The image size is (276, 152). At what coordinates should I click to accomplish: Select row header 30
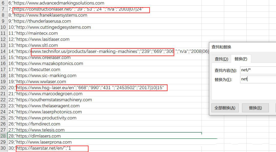[3, 148]
